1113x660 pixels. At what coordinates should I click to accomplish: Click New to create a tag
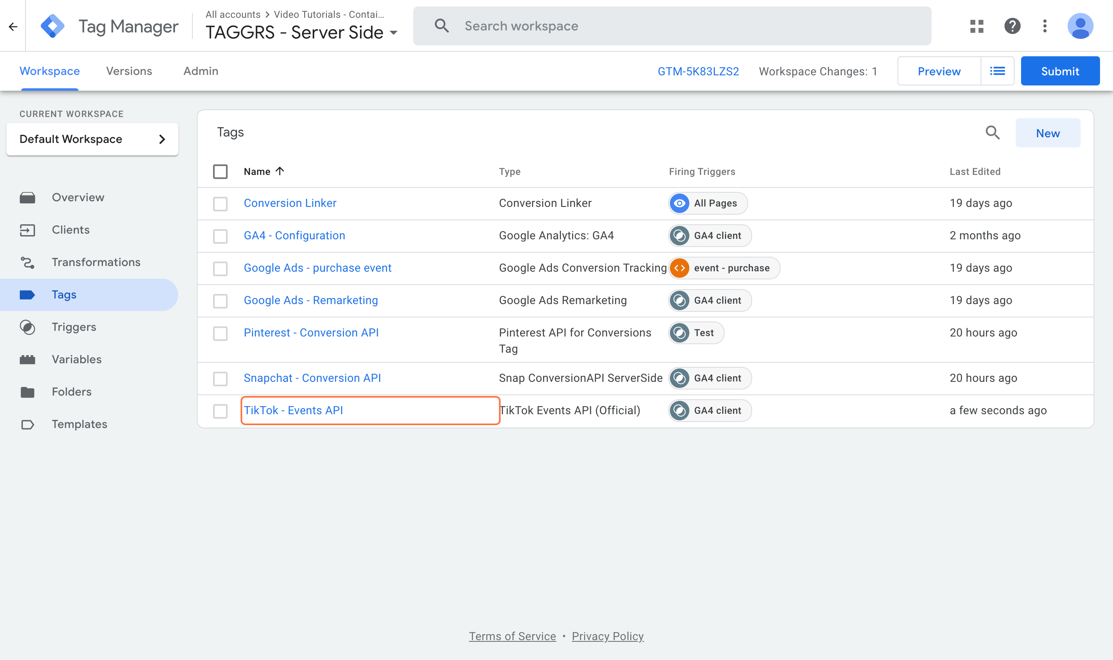(1048, 133)
